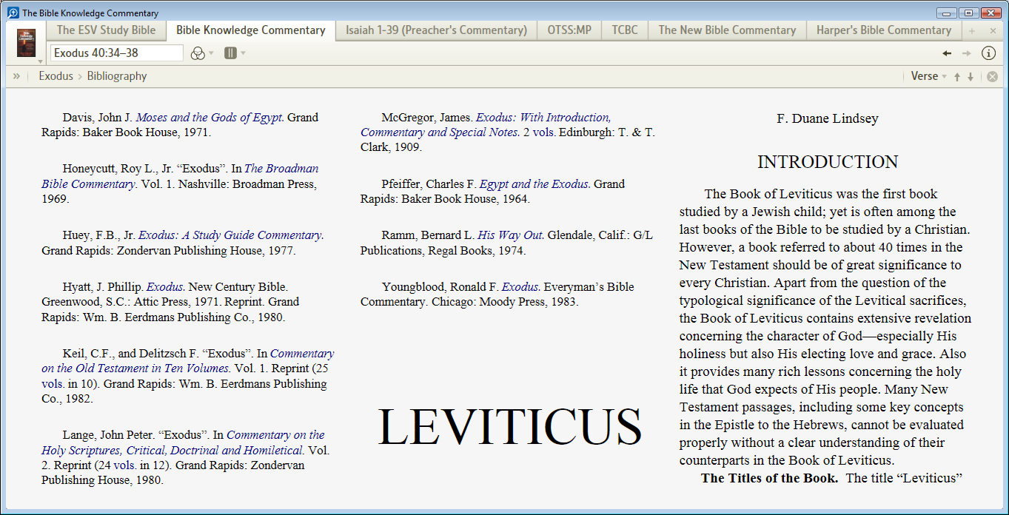Image resolution: width=1009 pixels, height=515 pixels.
Task: Click 'Pfeiffer, Charles F.' entry
Action: (x=429, y=184)
